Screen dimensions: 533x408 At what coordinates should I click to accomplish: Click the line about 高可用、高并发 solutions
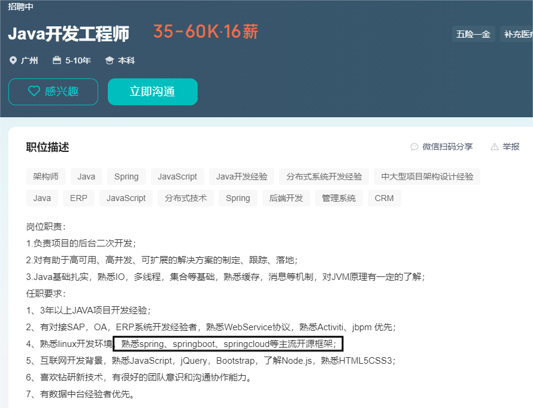click(162, 260)
